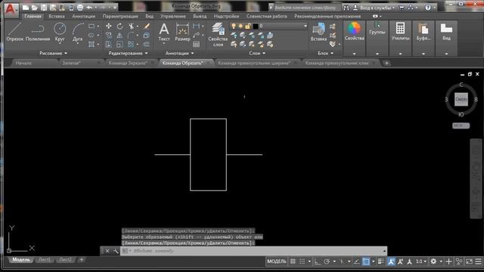The width and height of the screenshot is (484, 272).
Task: Open the Управление ribbon tab
Action: pos(173,16)
